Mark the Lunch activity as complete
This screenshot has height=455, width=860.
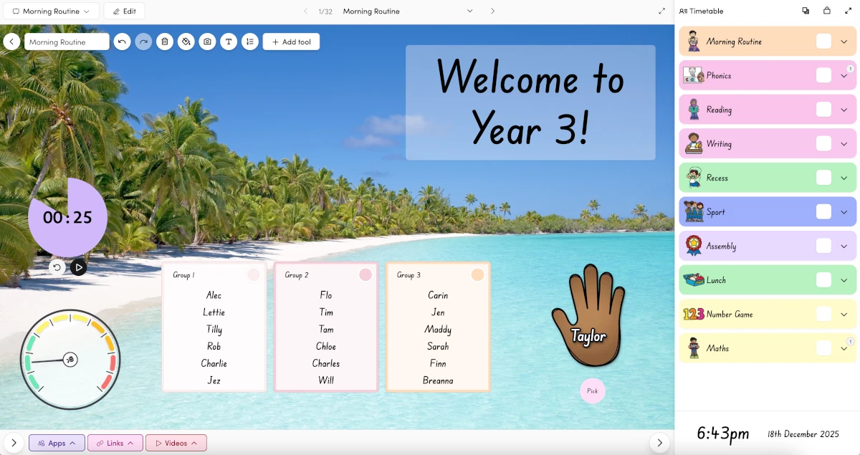[824, 279]
